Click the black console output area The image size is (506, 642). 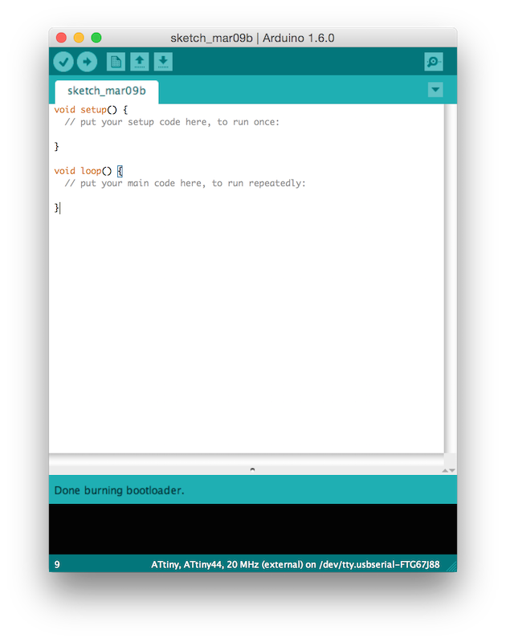(253, 529)
